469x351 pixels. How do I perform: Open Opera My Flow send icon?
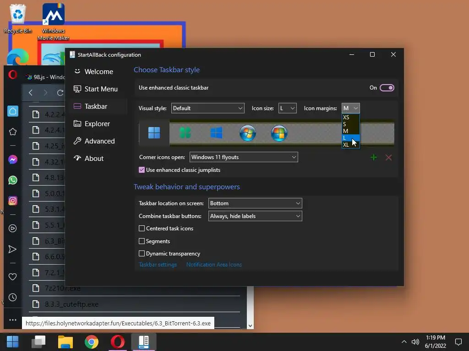[x=12, y=249]
